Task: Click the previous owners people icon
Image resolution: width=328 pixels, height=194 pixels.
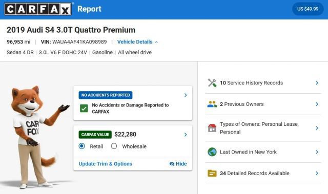Action: (212, 104)
